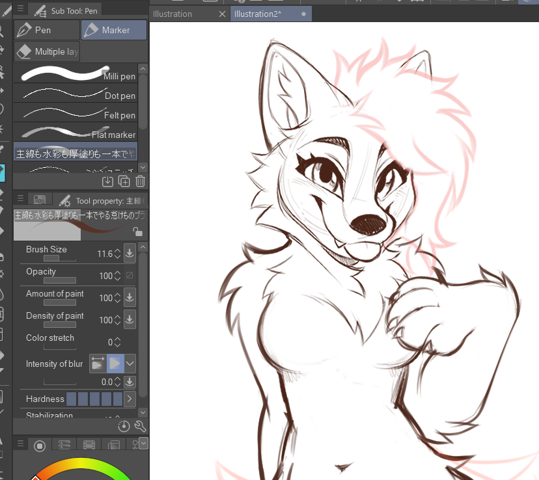
Task: Toggle the left blur direction button
Action: click(97, 363)
